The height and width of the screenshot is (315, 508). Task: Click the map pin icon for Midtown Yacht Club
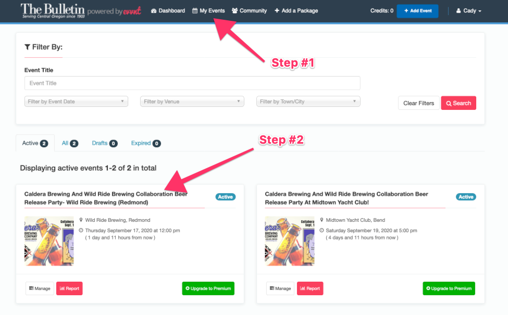[321, 220]
